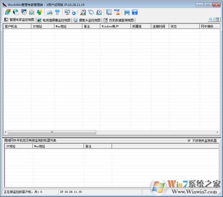The height and width of the screenshot is (197, 223).
Task: Click the magnifier search icon above the table
Action: (x=211, y=20)
